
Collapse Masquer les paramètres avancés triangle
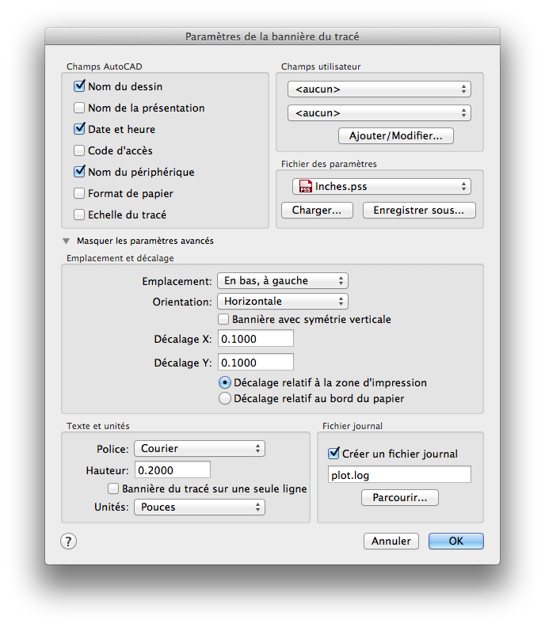[x=67, y=241]
